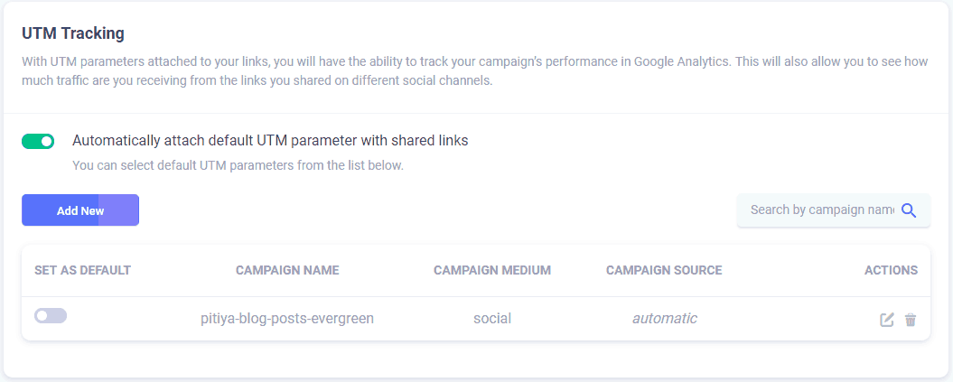Click the Actions column header
The height and width of the screenshot is (382, 953).
tap(891, 270)
